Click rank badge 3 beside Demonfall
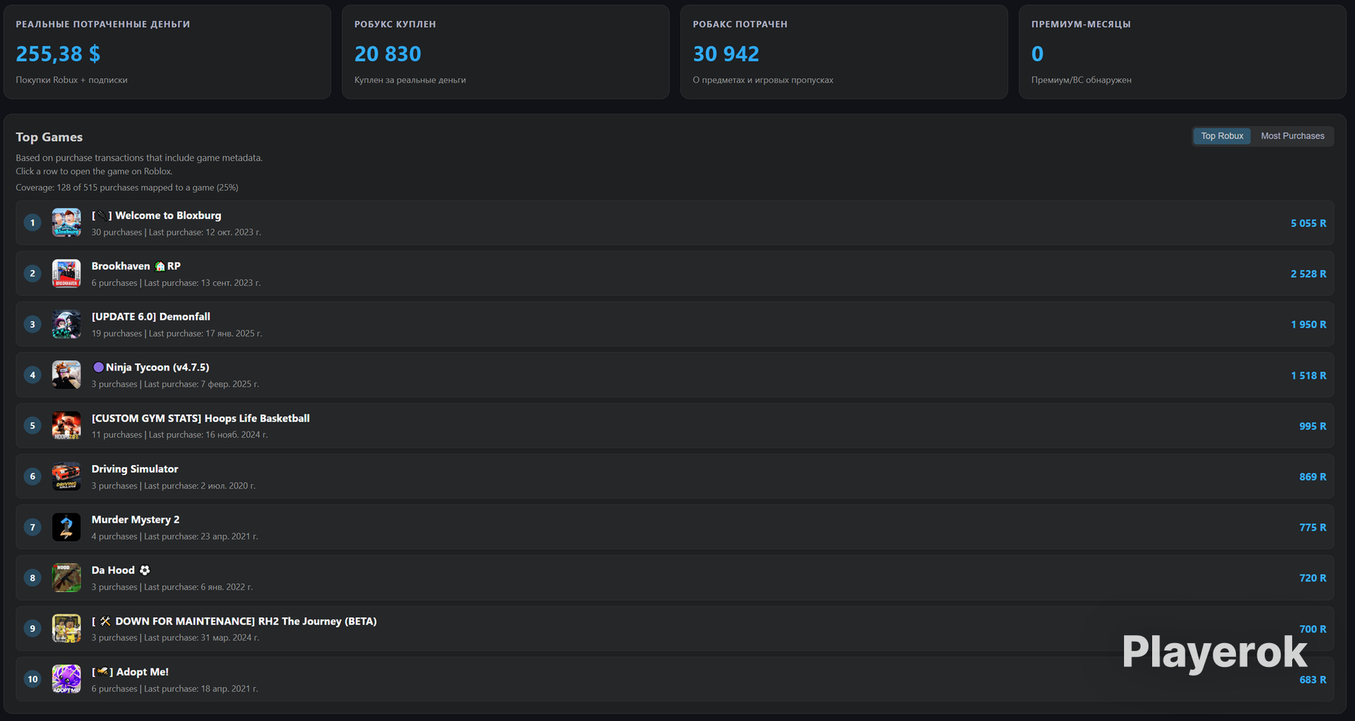 tap(32, 324)
